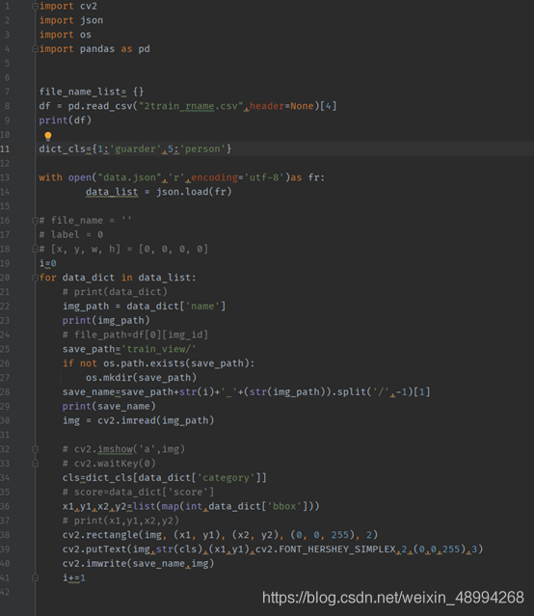Click on 'pd.read_csv' call

click(x=100, y=106)
